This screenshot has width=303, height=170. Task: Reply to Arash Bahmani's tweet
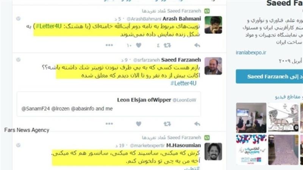point(197,45)
